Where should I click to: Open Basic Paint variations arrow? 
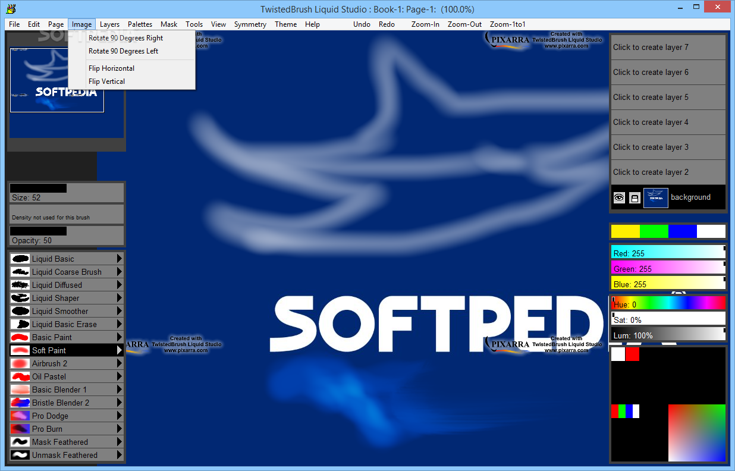120,337
